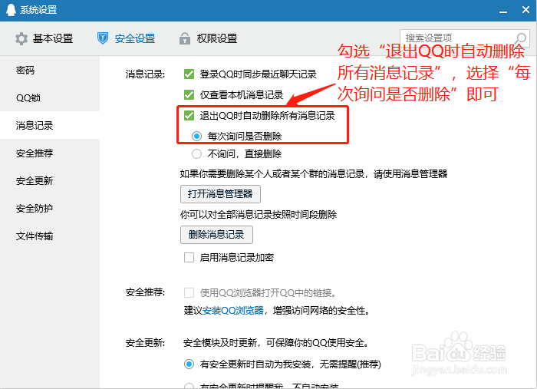537x389 pixels.
Task: Select 安全防护 in the sidebar
Action: (x=50, y=208)
